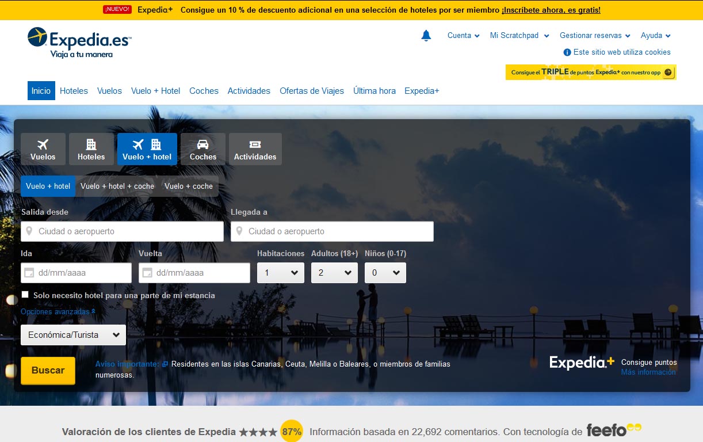Open the Adultos (18+) dropdown
The width and height of the screenshot is (703, 442).
tap(334, 272)
